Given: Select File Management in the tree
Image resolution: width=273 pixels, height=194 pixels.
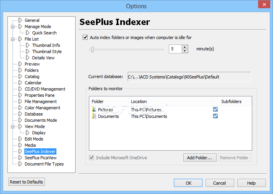Looking at the screenshot, I should 41,101.
